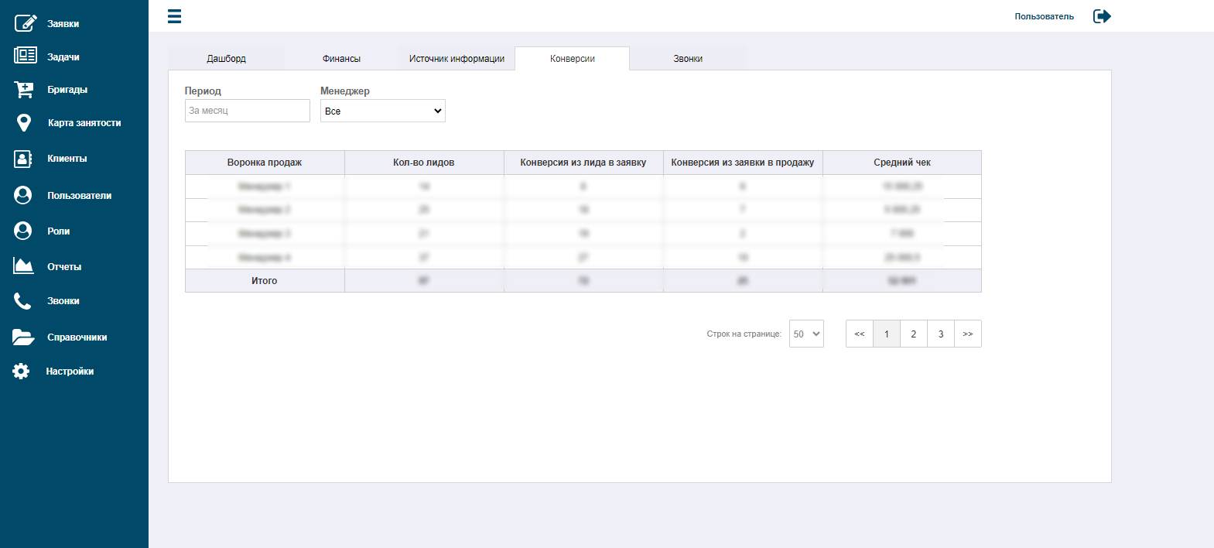
Task: Click the Клиенты contact card icon
Action: pyautogui.click(x=23, y=159)
